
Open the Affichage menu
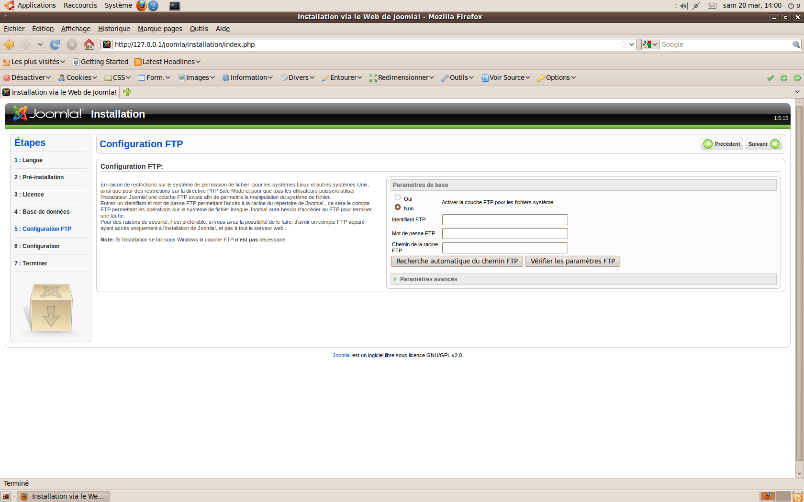(76, 29)
